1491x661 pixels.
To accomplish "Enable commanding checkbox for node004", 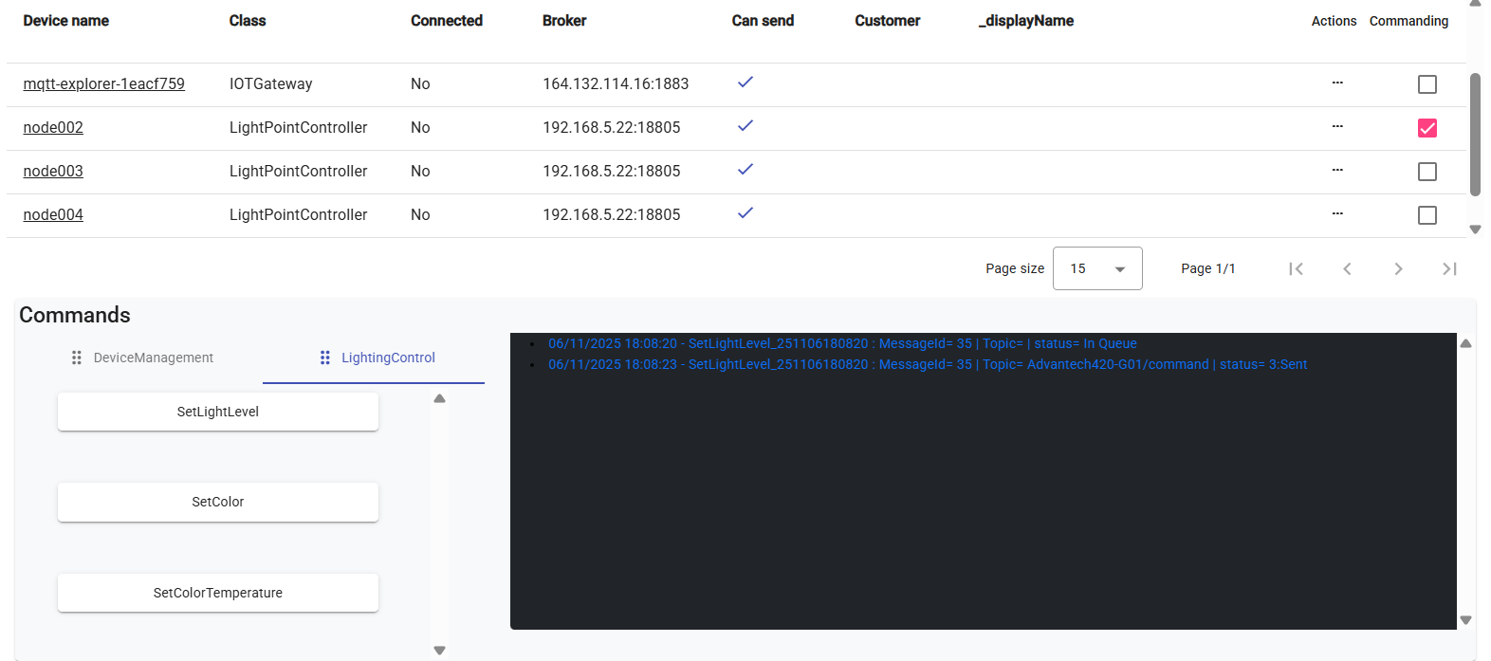I will (1427, 215).
